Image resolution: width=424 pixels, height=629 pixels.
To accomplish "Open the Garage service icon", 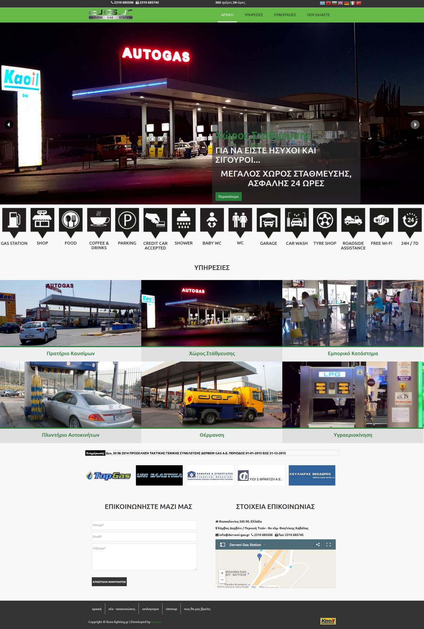I will point(269,223).
